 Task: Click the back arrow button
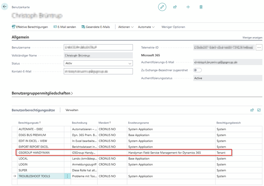click(x=5, y=7)
